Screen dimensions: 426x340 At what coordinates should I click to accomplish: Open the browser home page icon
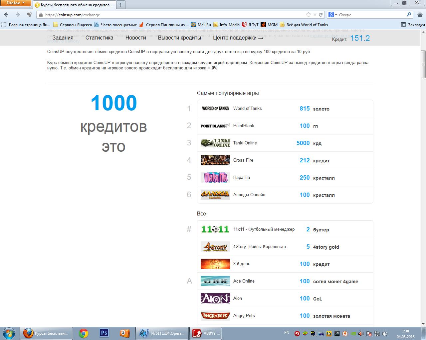click(420, 15)
